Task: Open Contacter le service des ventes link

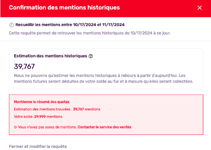Action: pyautogui.click(x=104, y=127)
